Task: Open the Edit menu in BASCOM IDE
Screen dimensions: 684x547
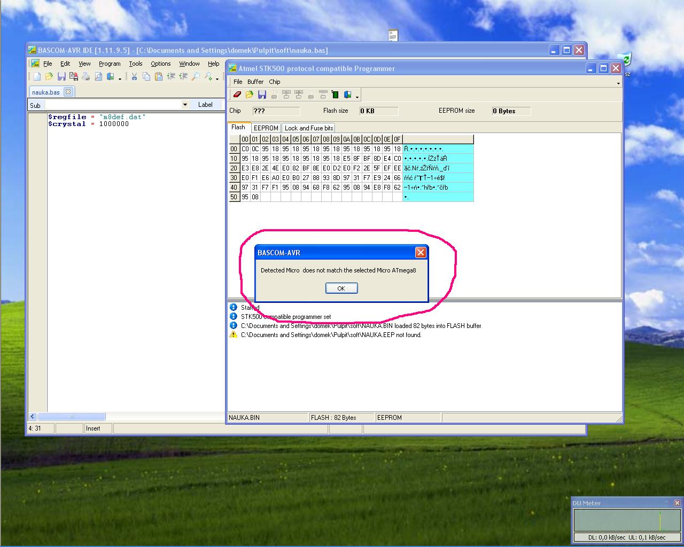Action: click(x=65, y=64)
